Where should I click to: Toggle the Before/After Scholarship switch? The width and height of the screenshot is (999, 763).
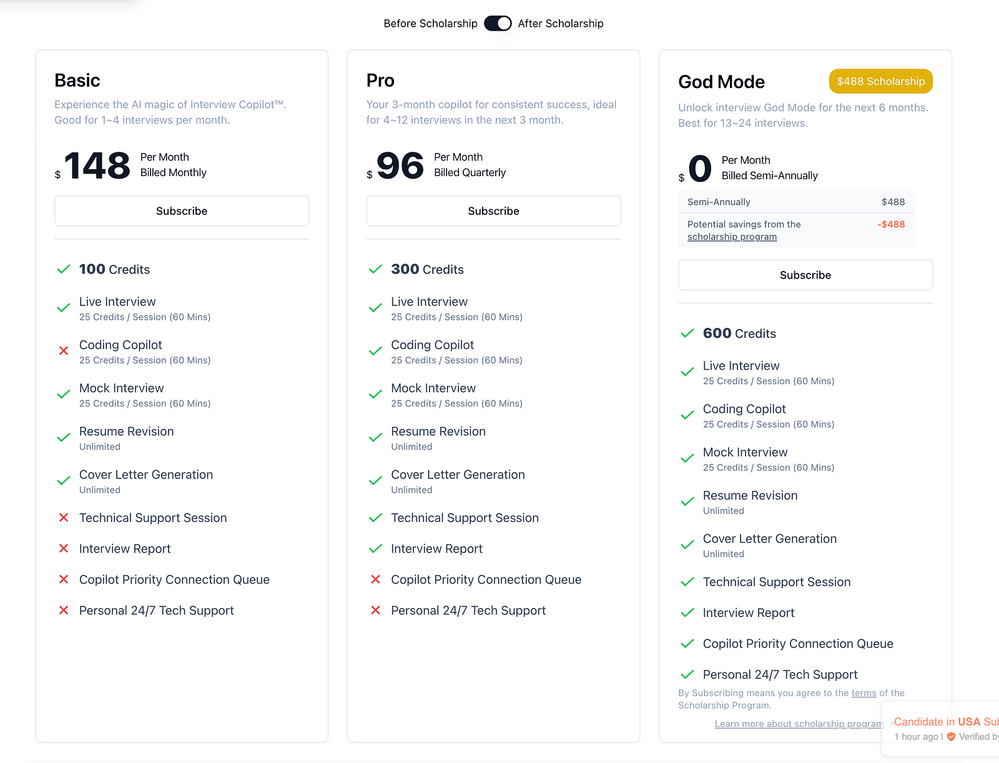coord(498,23)
